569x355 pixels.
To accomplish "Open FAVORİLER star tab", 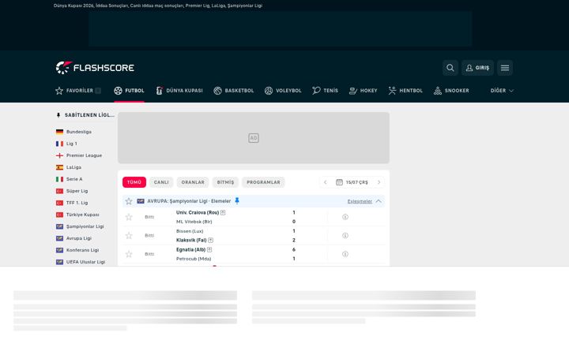I will coord(78,91).
